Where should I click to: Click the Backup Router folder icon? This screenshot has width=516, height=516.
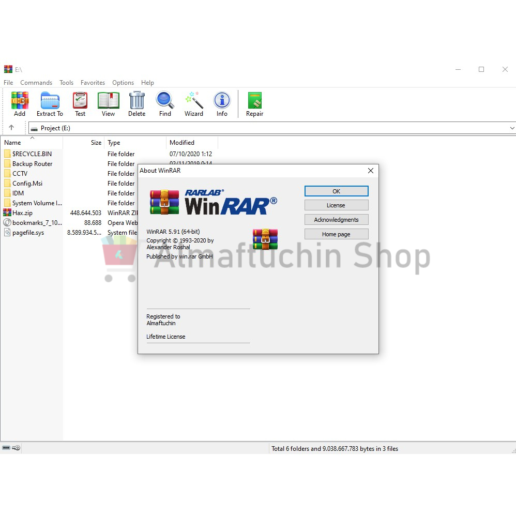click(7, 163)
